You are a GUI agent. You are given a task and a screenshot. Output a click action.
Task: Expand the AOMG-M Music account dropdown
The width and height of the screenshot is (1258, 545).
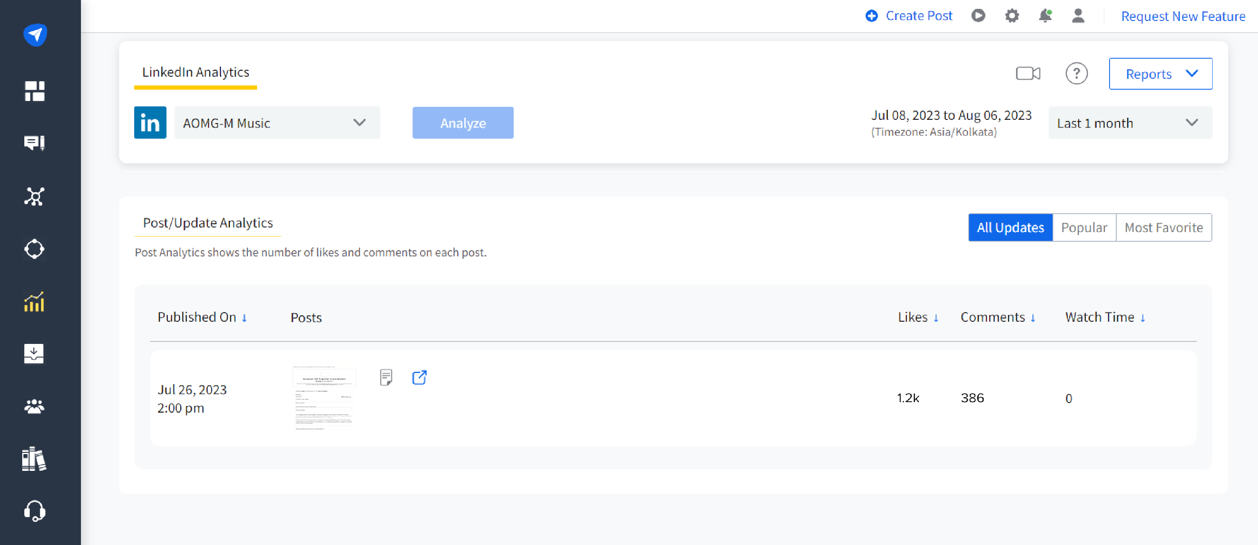[277, 123]
